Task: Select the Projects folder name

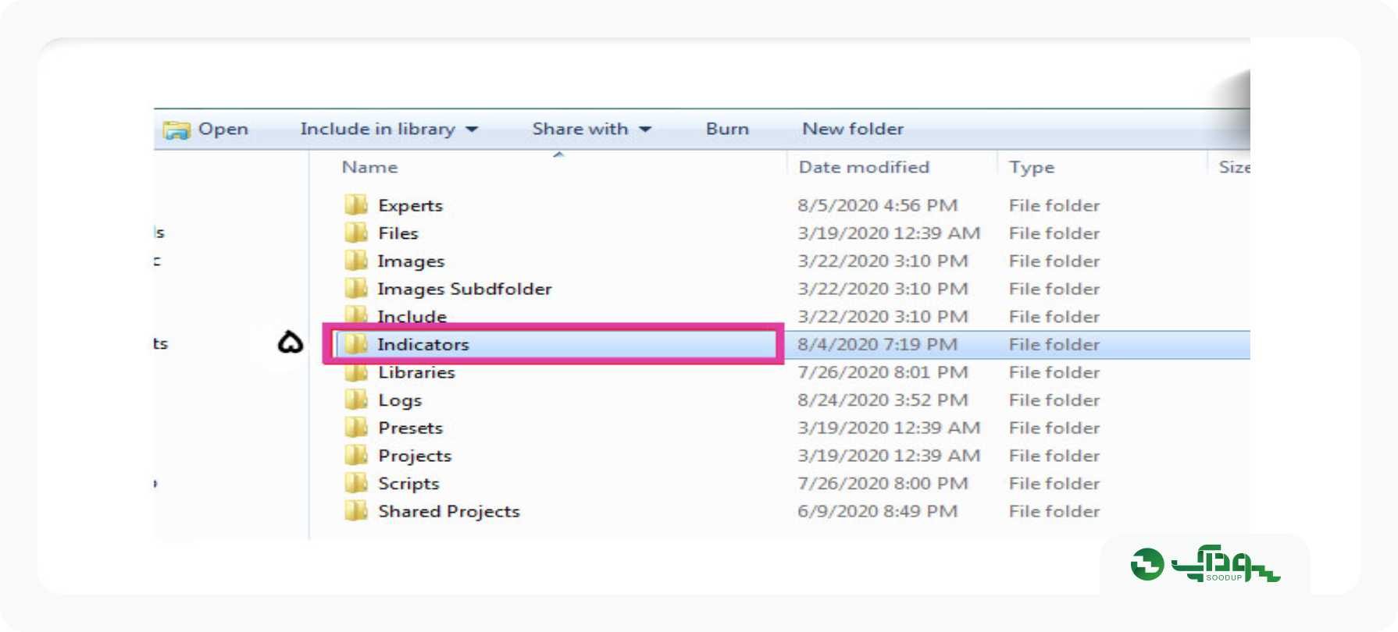Action: coord(415,456)
